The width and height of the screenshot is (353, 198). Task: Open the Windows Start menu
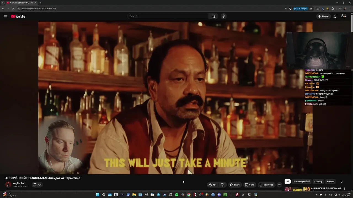pos(98,195)
